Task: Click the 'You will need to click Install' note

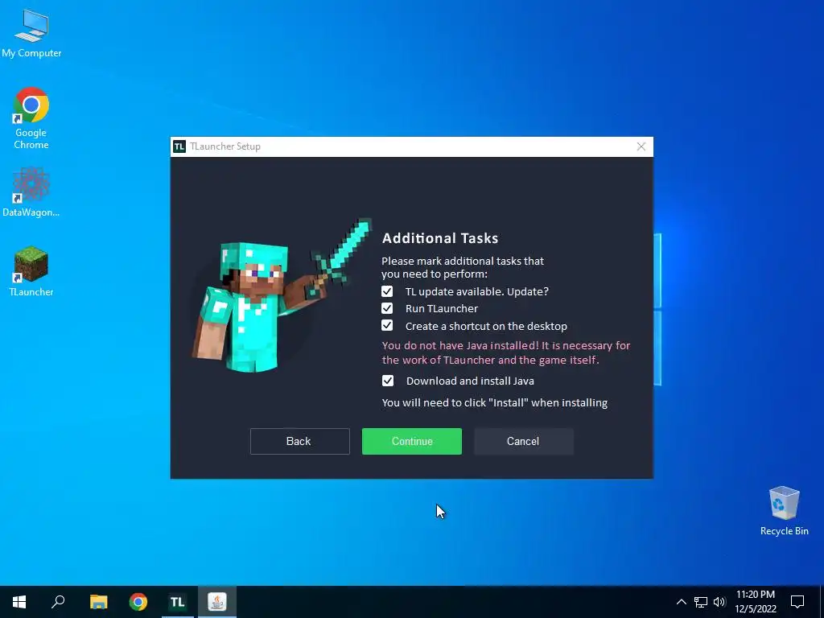Action: point(495,403)
